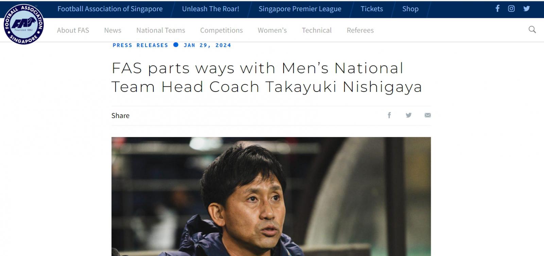544x256 pixels.
Task: Expand the Competitions menu
Action: pos(221,30)
